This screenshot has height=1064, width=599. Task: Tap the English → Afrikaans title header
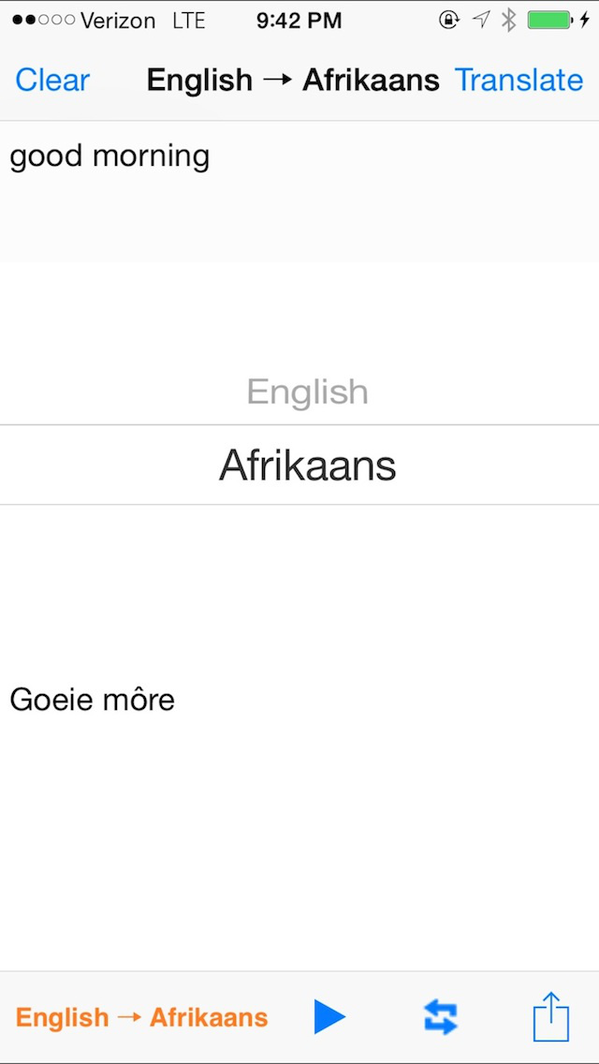(293, 81)
